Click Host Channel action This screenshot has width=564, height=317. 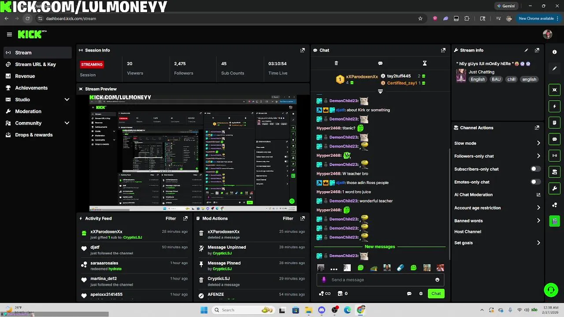coord(468,232)
